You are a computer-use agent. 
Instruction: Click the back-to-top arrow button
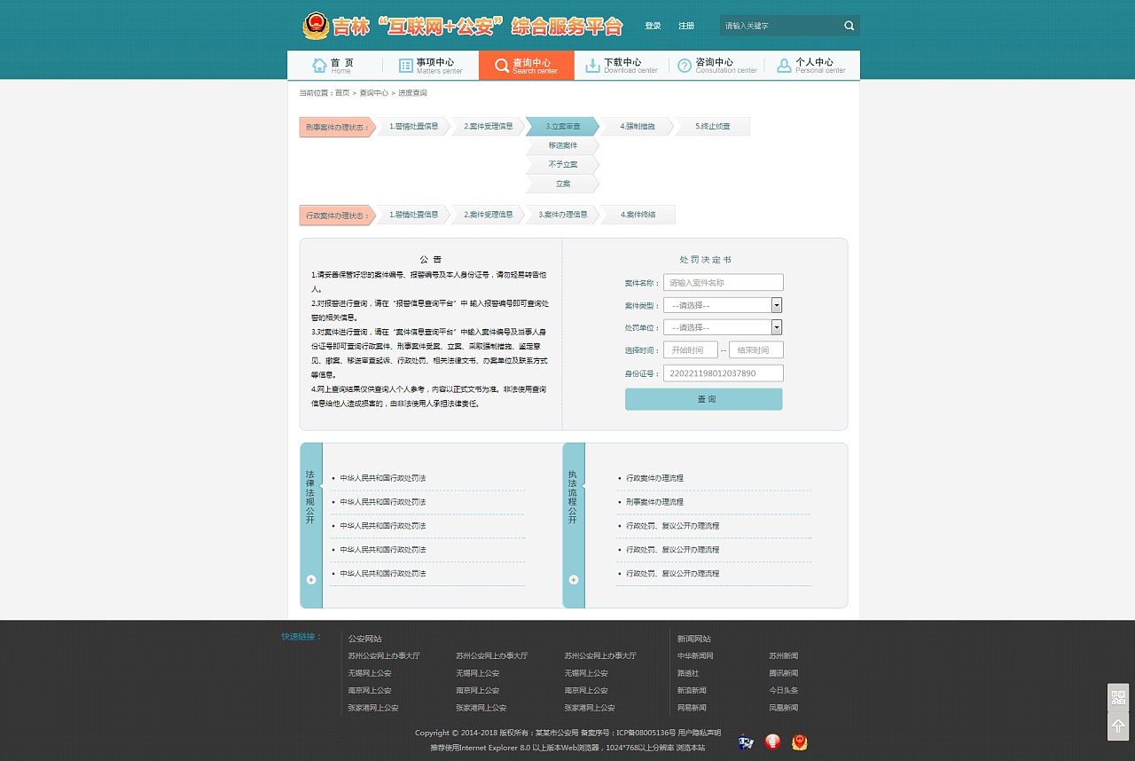(1118, 726)
